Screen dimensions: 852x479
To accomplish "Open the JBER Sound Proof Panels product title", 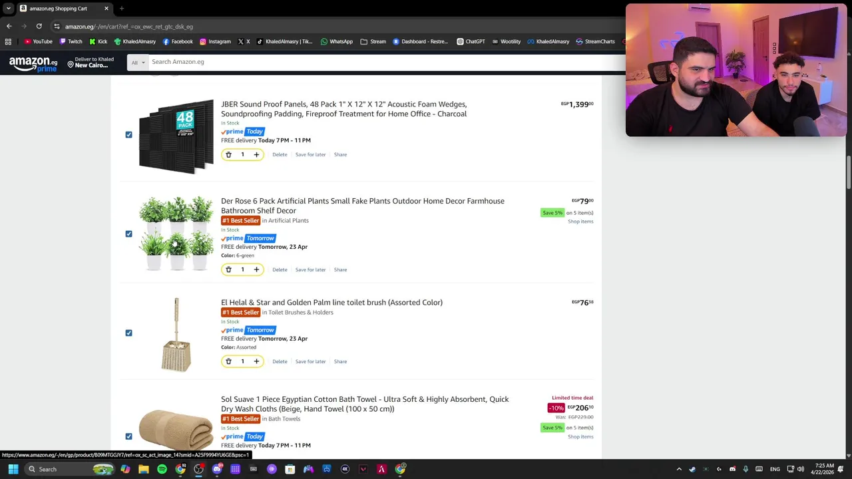I will [x=343, y=109].
